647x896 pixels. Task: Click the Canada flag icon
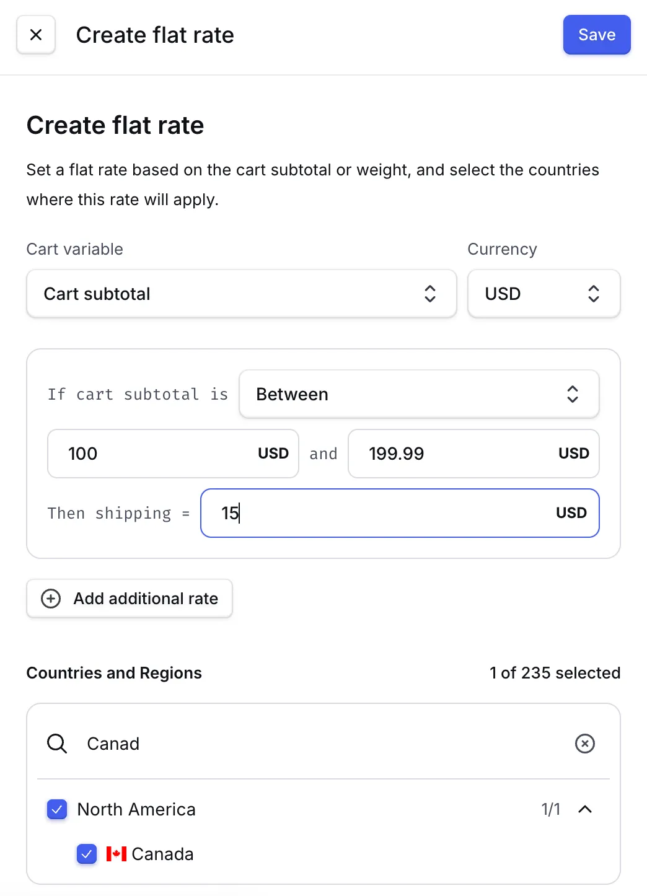pos(117,854)
